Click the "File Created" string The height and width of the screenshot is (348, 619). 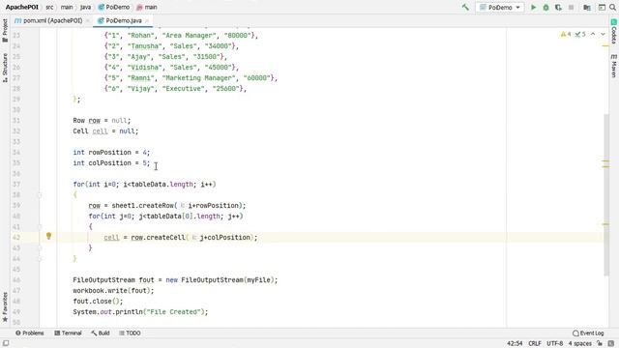(174, 311)
